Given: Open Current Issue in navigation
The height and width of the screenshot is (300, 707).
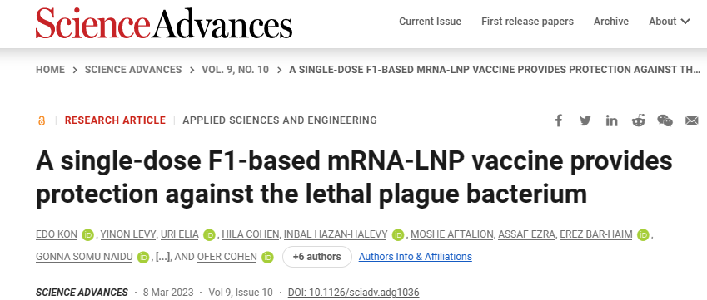Looking at the screenshot, I should [431, 21].
